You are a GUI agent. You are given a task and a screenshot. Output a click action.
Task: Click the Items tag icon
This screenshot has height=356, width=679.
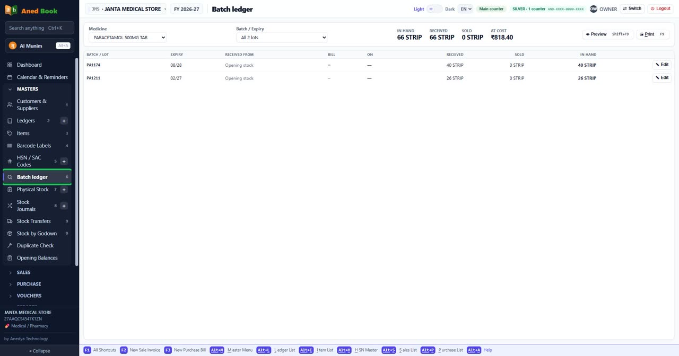pyautogui.click(x=10, y=133)
